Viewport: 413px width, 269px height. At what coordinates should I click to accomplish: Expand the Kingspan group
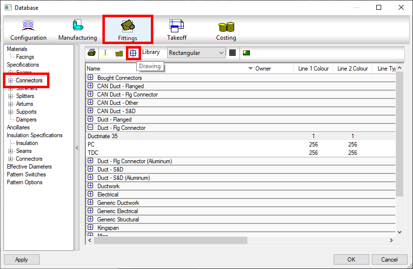coord(90,227)
